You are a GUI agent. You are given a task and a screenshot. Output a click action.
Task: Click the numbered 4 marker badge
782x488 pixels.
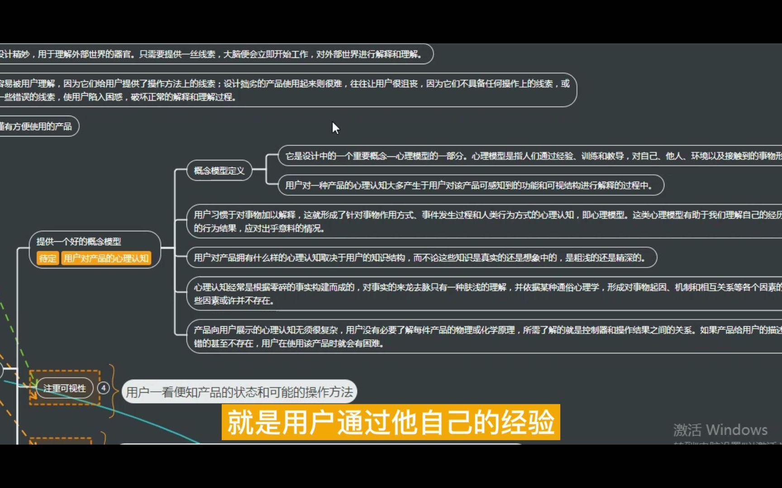coord(103,388)
